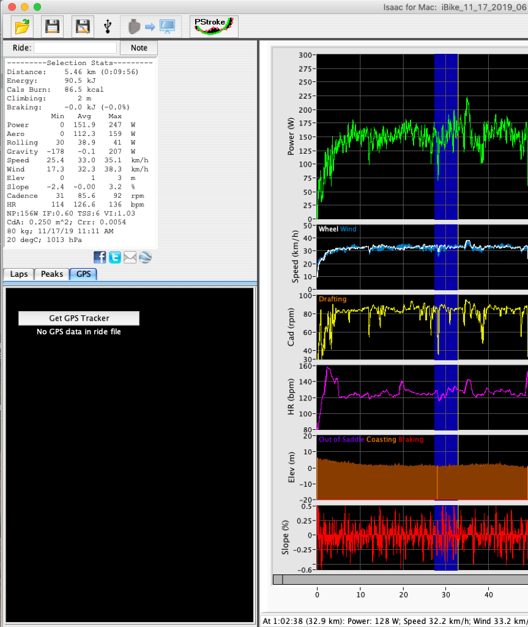The image size is (528, 627).
Task: Switch to the Laps tab
Action: click(19, 274)
